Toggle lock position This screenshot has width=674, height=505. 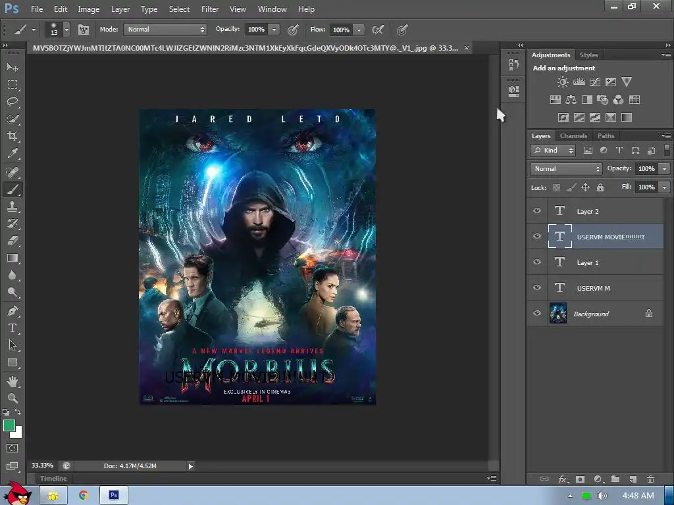585,187
